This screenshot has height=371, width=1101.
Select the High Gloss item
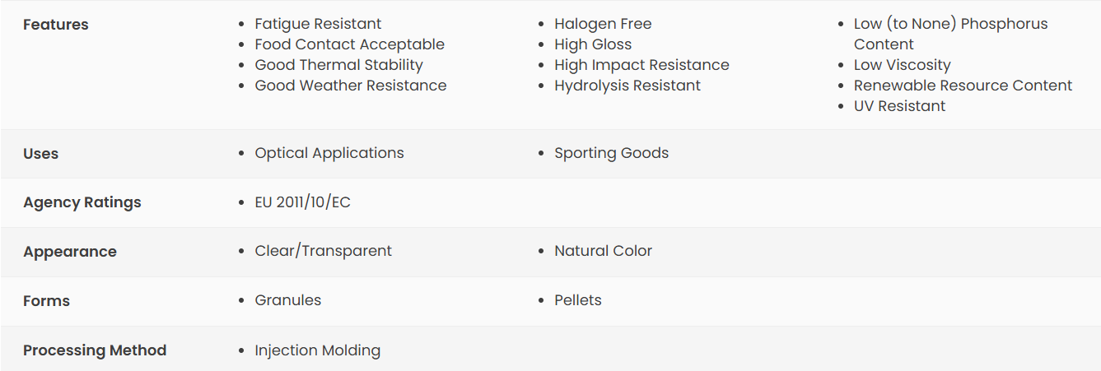tap(593, 44)
